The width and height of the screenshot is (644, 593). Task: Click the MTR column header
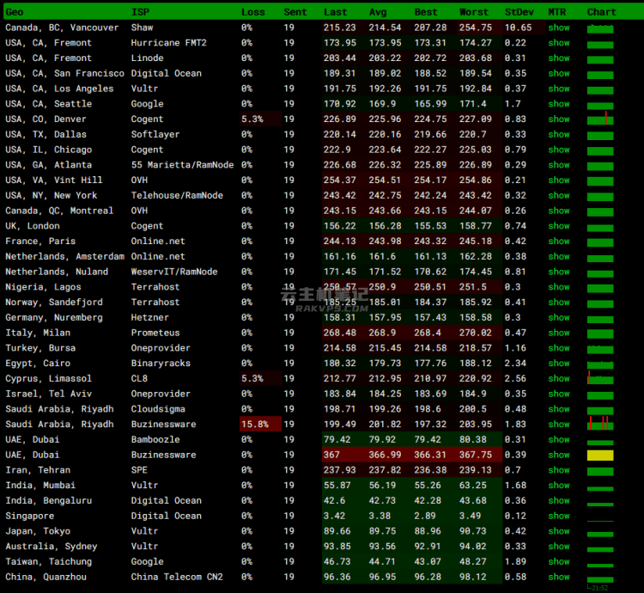click(x=557, y=12)
